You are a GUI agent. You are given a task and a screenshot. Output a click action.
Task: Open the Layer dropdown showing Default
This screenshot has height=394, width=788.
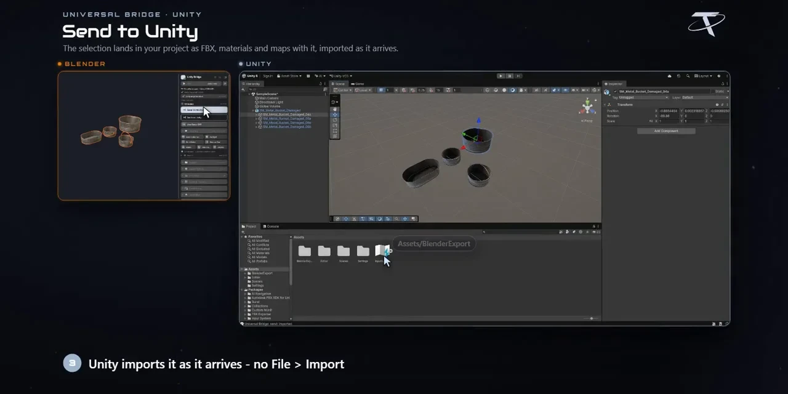coord(706,97)
